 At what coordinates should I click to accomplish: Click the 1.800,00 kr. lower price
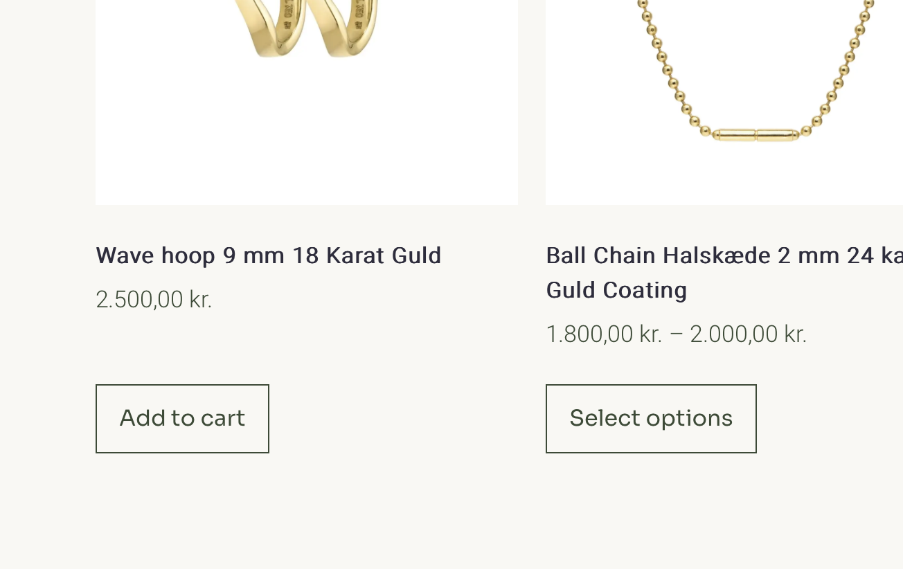coord(604,334)
